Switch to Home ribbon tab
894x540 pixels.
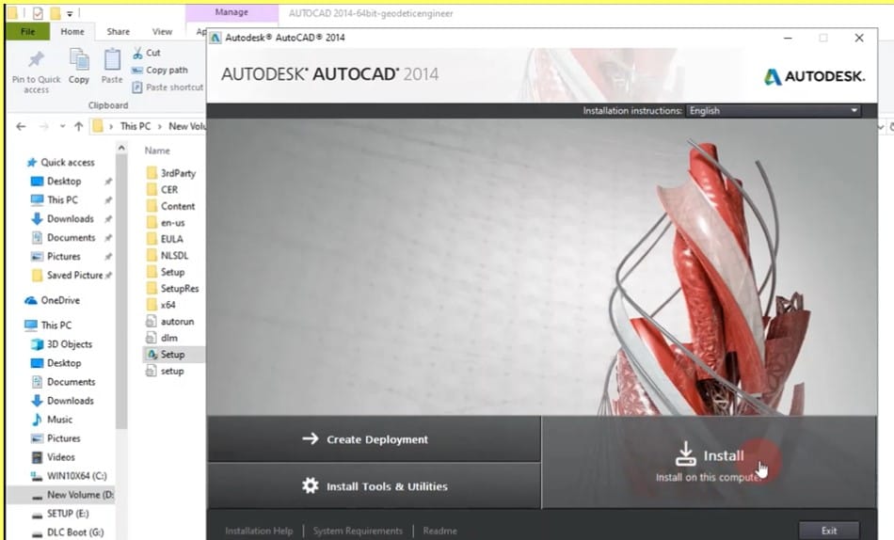[72, 31]
